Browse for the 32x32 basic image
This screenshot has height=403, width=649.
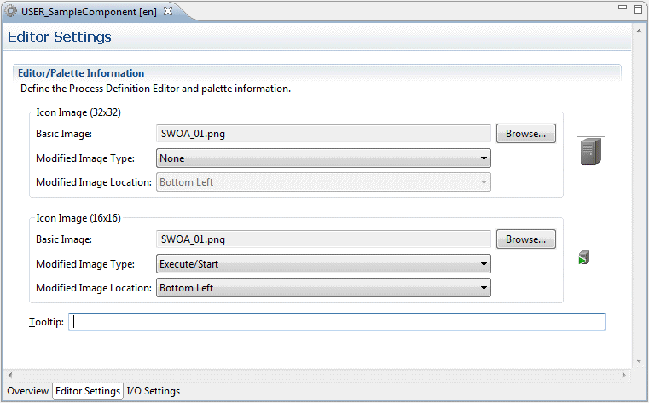pos(526,134)
